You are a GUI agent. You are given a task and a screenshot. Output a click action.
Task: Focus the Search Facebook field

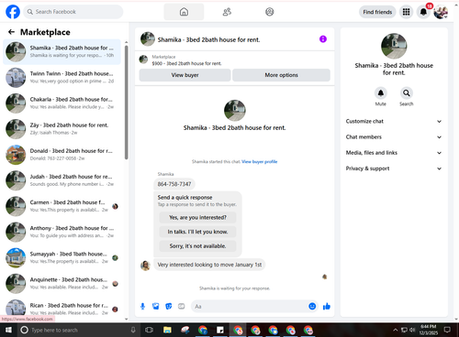pyautogui.click(x=73, y=12)
